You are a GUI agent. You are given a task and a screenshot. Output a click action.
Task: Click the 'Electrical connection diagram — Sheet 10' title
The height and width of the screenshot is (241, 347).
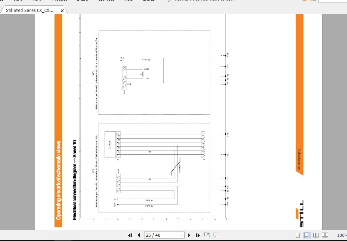coord(75,180)
